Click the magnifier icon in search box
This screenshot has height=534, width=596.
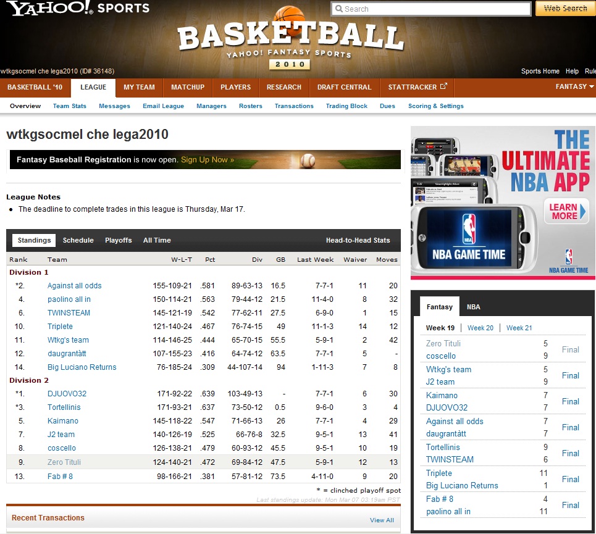coord(338,9)
